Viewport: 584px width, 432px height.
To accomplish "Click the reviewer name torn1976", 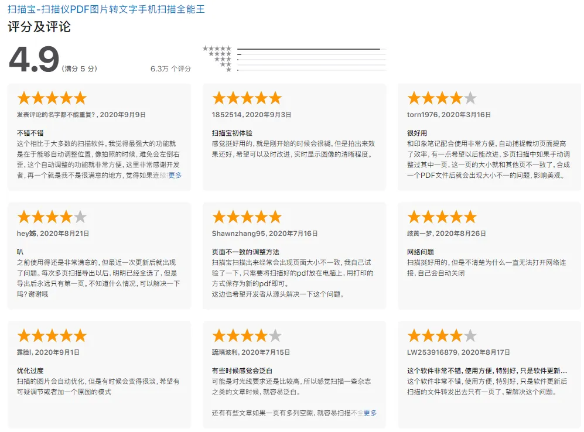I will (424, 115).
